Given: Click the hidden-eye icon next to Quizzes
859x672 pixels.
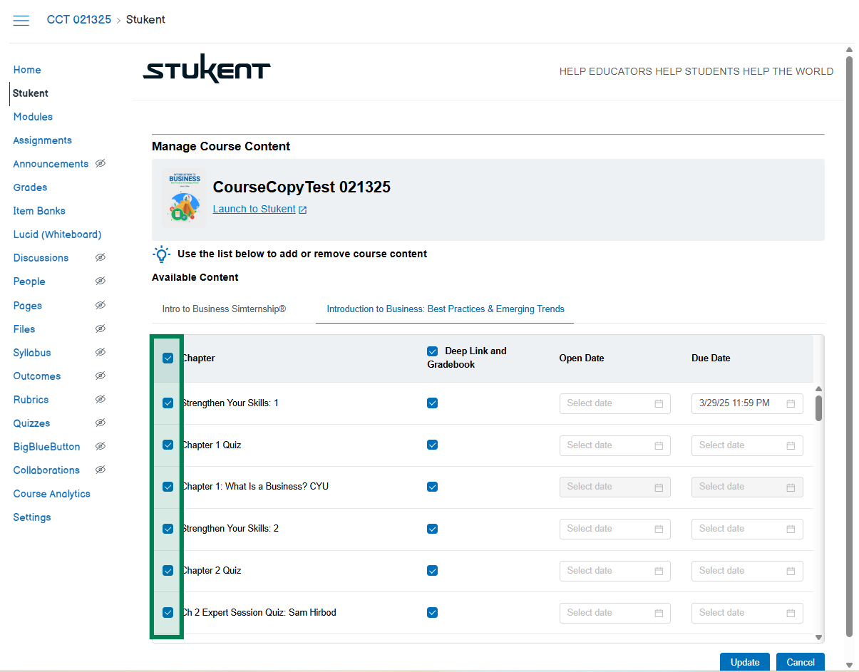Looking at the screenshot, I should [x=101, y=423].
